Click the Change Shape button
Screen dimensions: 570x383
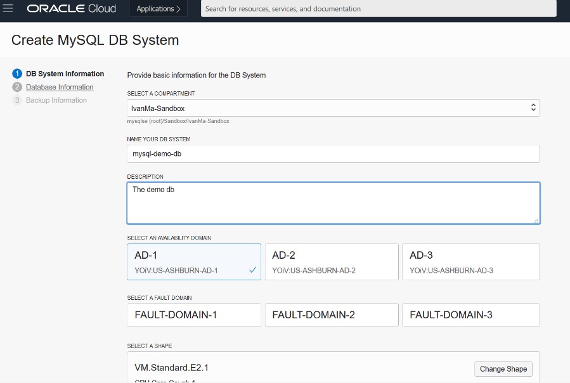[x=503, y=369]
